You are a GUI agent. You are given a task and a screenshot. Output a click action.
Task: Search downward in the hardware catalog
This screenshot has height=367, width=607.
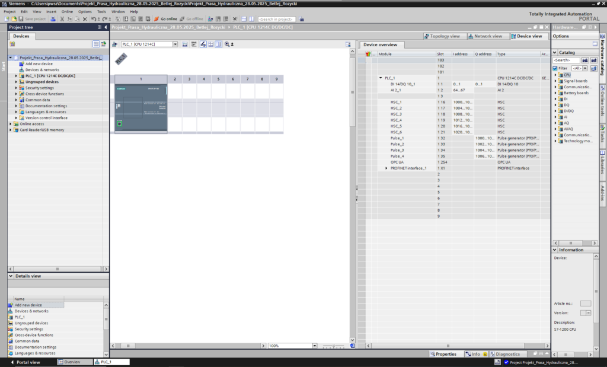click(x=585, y=60)
